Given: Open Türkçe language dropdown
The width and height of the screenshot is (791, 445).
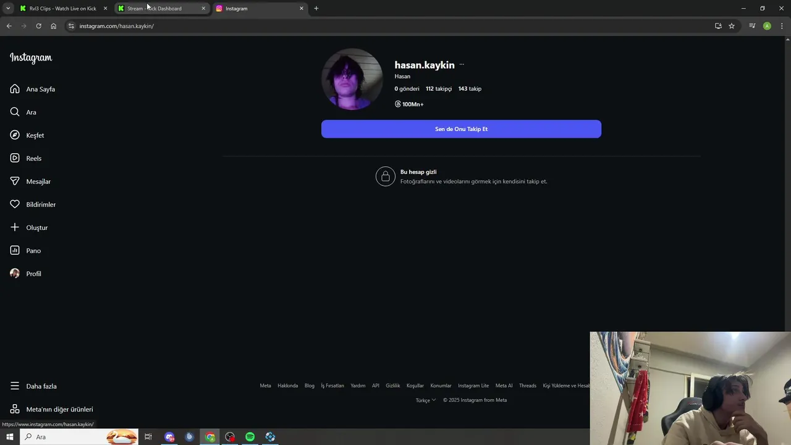Looking at the screenshot, I should pos(426,400).
